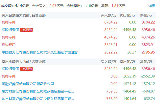The height and width of the screenshot is (102, 158).
Task: Click the 一线游资 badge in the sell table
Action: (26, 69)
